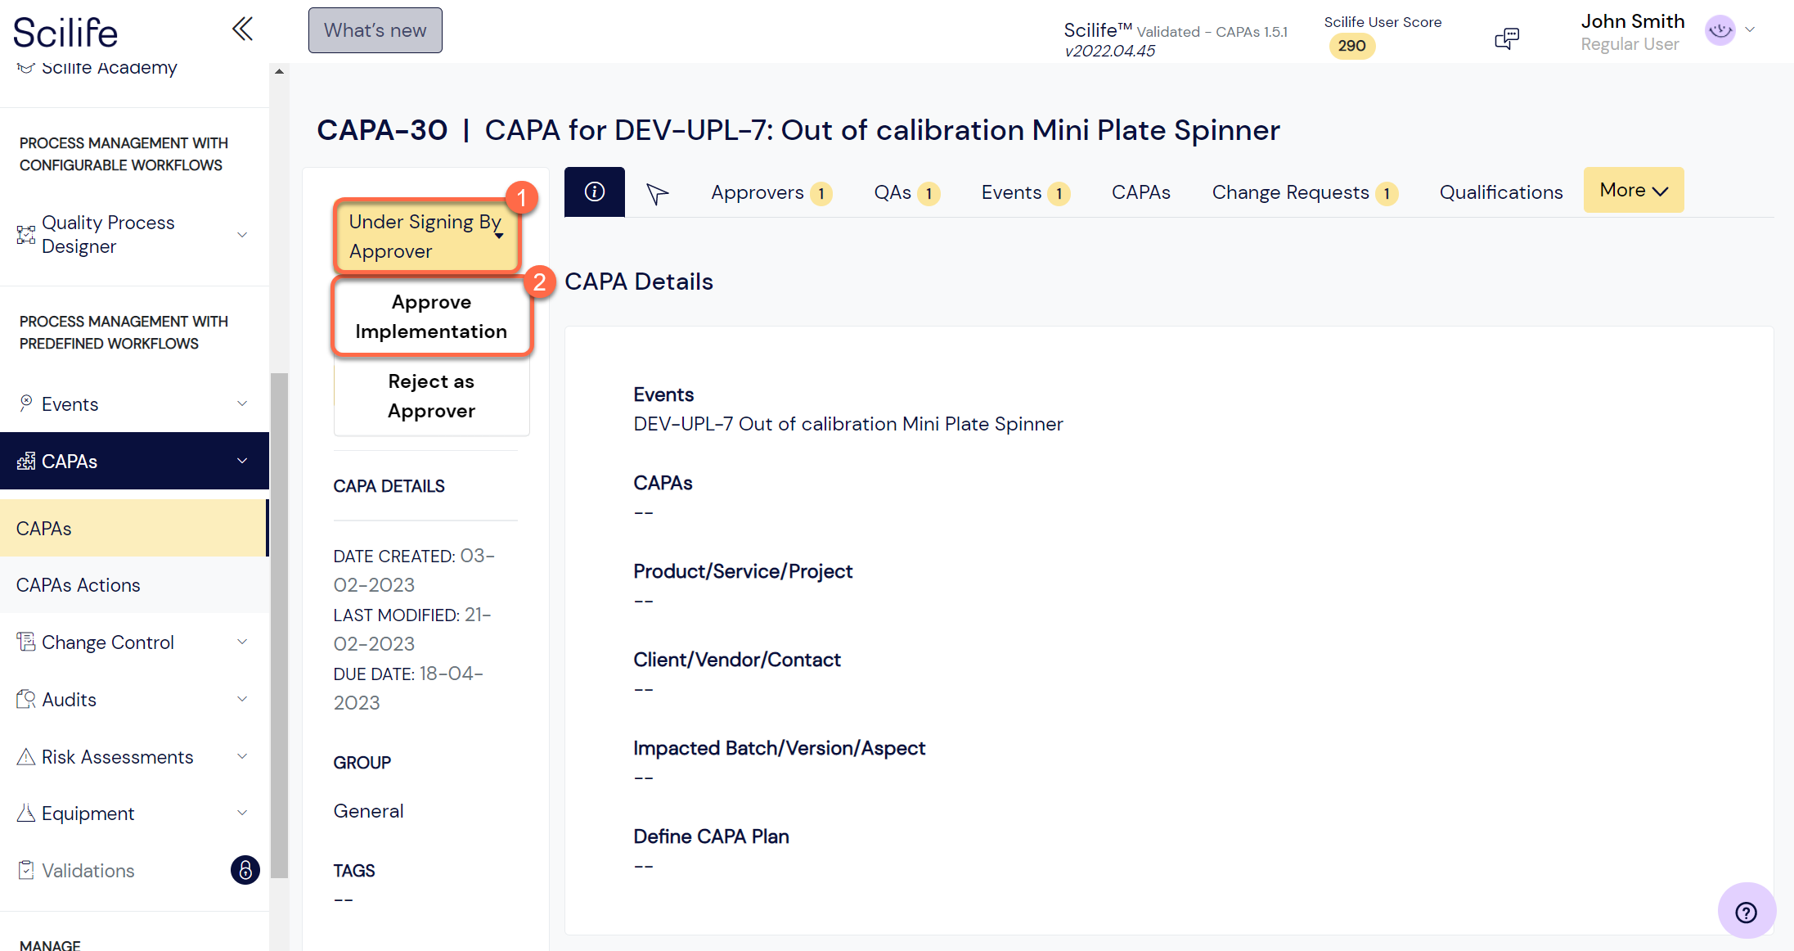Open the More tabs dropdown

[1633, 190]
